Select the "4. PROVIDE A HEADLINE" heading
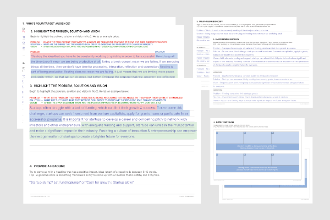 click(47, 166)
